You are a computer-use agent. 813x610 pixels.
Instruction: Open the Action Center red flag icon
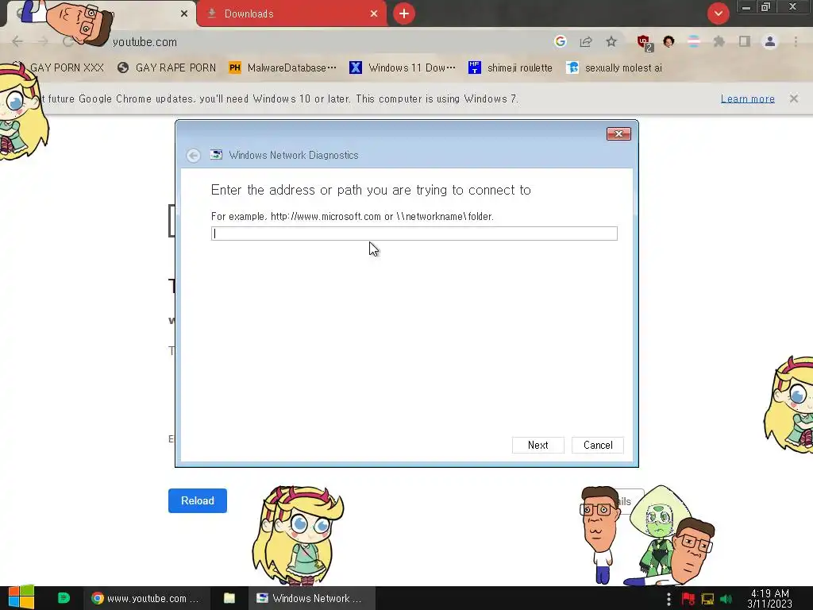pyautogui.click(x=688, y=599)
